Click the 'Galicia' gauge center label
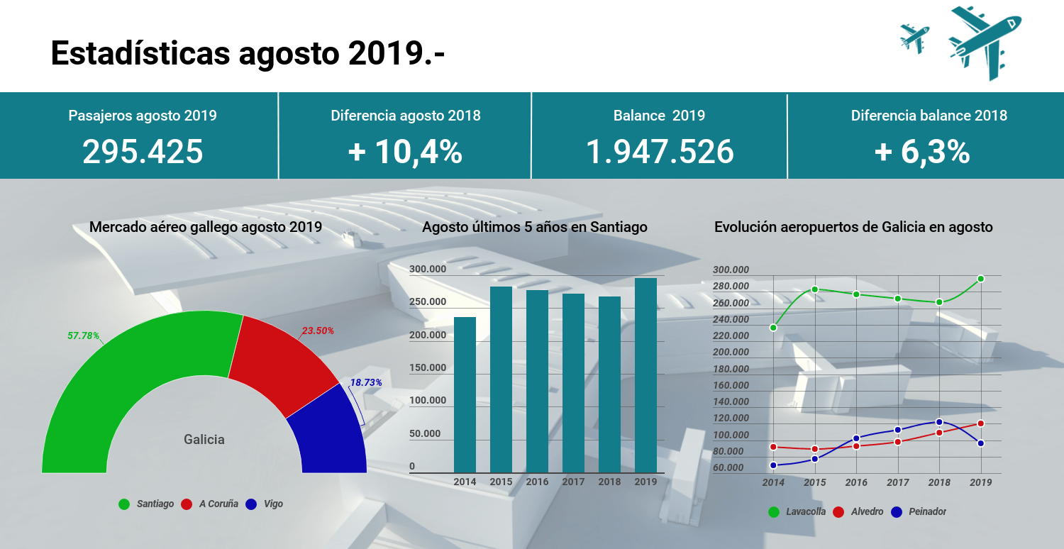 click(204, 440)
